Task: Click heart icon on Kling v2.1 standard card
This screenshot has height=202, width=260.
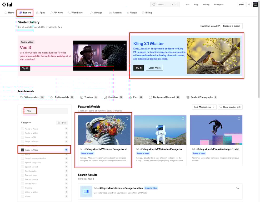Action: point(183,119)
